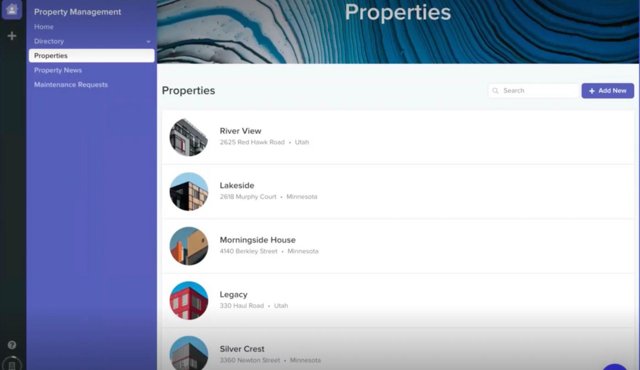Select Properties in the sidebar
This screenshot has width=640, height=370.
pyautogui.click(x=91, y=56)
